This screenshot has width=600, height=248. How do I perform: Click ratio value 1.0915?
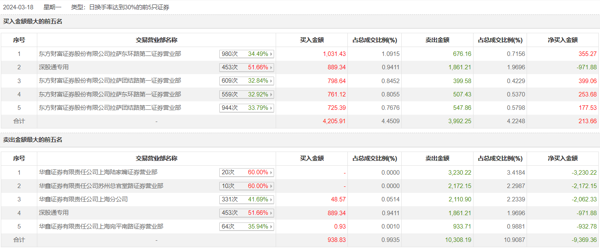coord(391,54)
